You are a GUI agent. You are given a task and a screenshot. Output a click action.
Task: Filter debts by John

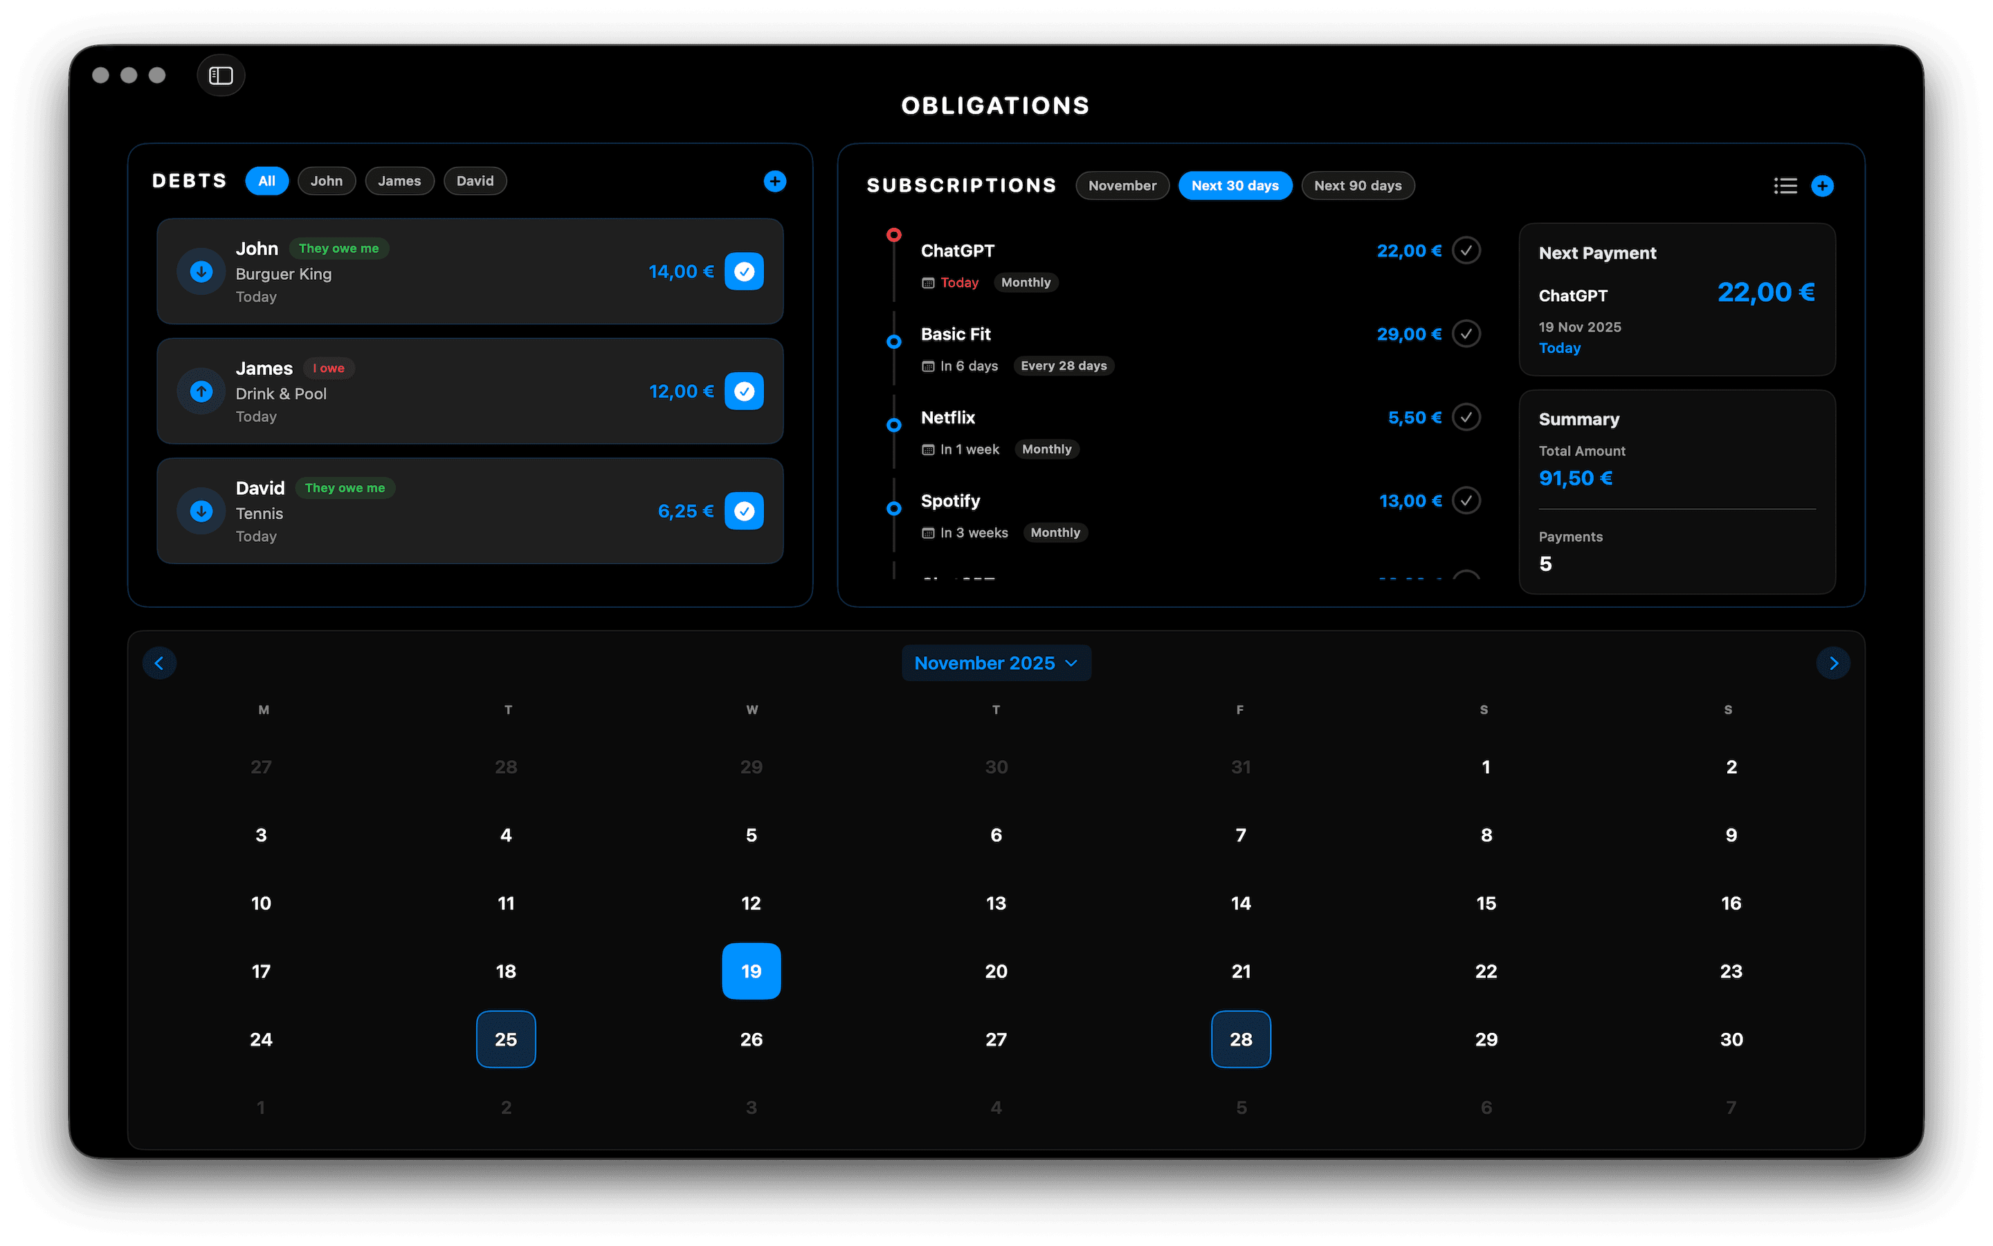pyautogui.click(x=326, y=181)
